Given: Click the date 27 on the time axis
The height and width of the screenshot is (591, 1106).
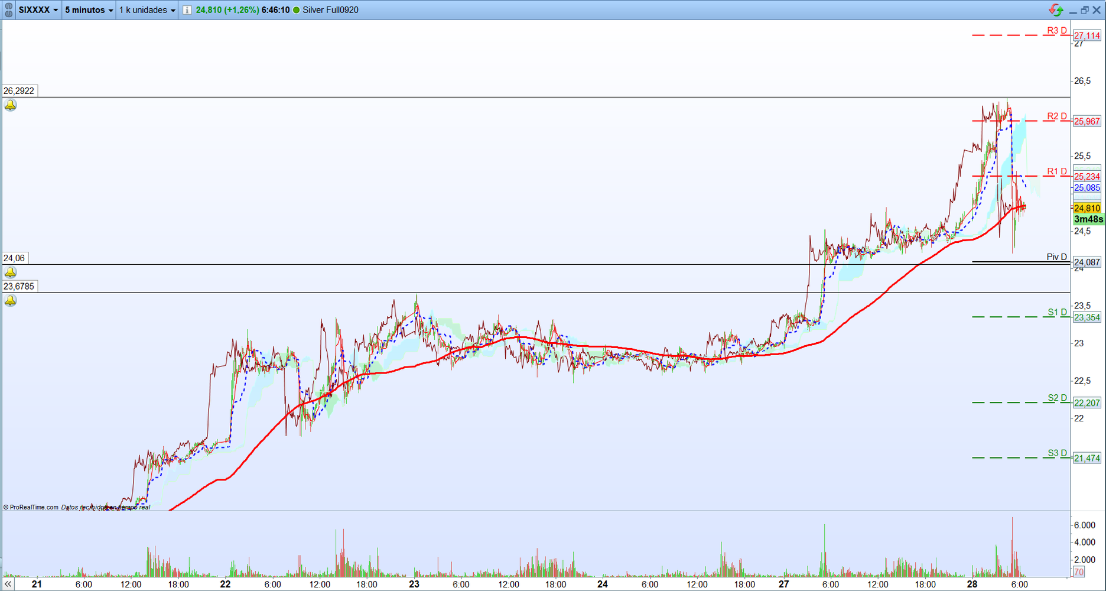Looking at the screenshot, I should point(783,584).
